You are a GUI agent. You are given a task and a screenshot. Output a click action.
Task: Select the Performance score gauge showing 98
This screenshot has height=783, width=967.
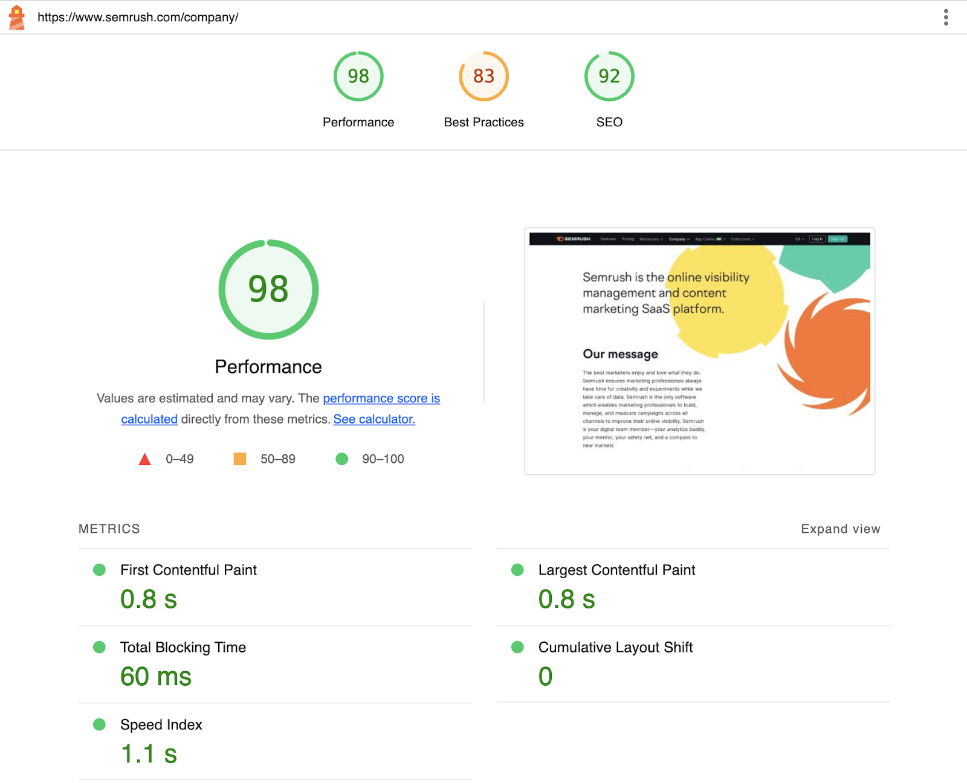coord(358,76)
